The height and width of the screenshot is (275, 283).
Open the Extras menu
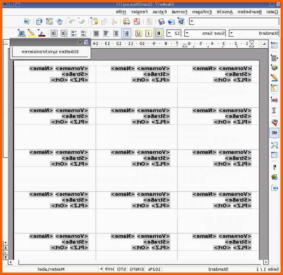click(160, 12)
